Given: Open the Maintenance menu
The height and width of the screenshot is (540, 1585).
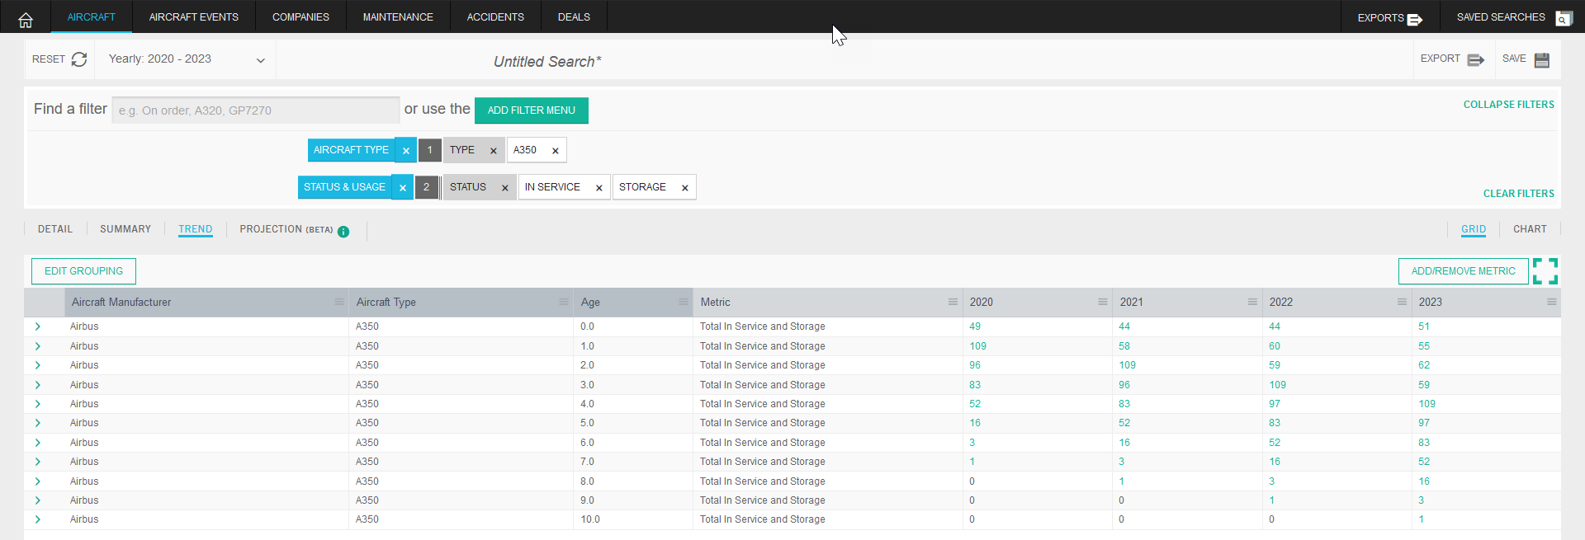Looking at the screenshot, I should tap(398, 16).
